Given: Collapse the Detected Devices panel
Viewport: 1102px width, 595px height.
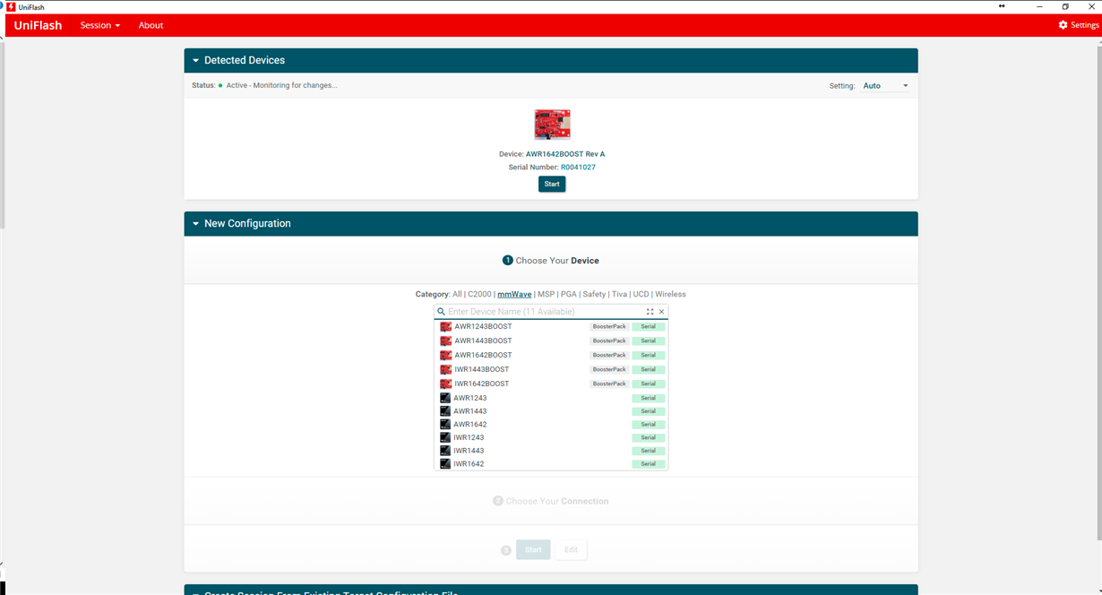Looking at the screenshot, I should coord(195,61).
